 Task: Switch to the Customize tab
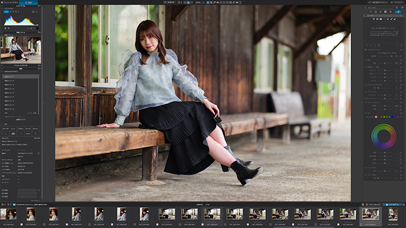tap(28, 3)
